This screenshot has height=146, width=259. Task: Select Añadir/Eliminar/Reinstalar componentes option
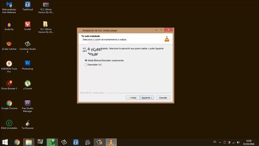[104, 60]
